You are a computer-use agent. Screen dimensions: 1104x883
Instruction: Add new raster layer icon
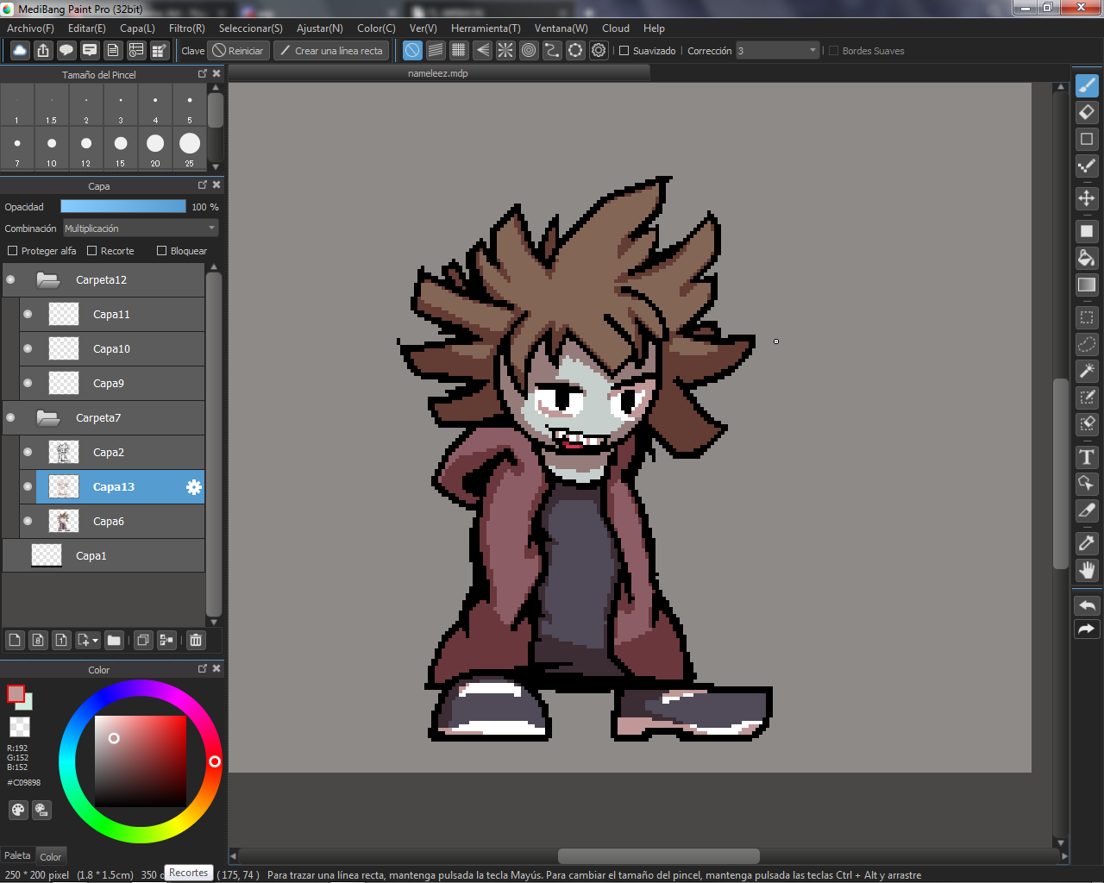tap(15, 640)
